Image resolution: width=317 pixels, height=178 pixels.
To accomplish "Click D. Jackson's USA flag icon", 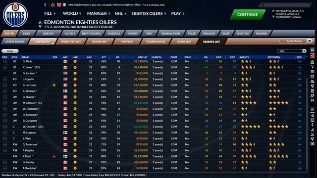I will coord(65,73).
